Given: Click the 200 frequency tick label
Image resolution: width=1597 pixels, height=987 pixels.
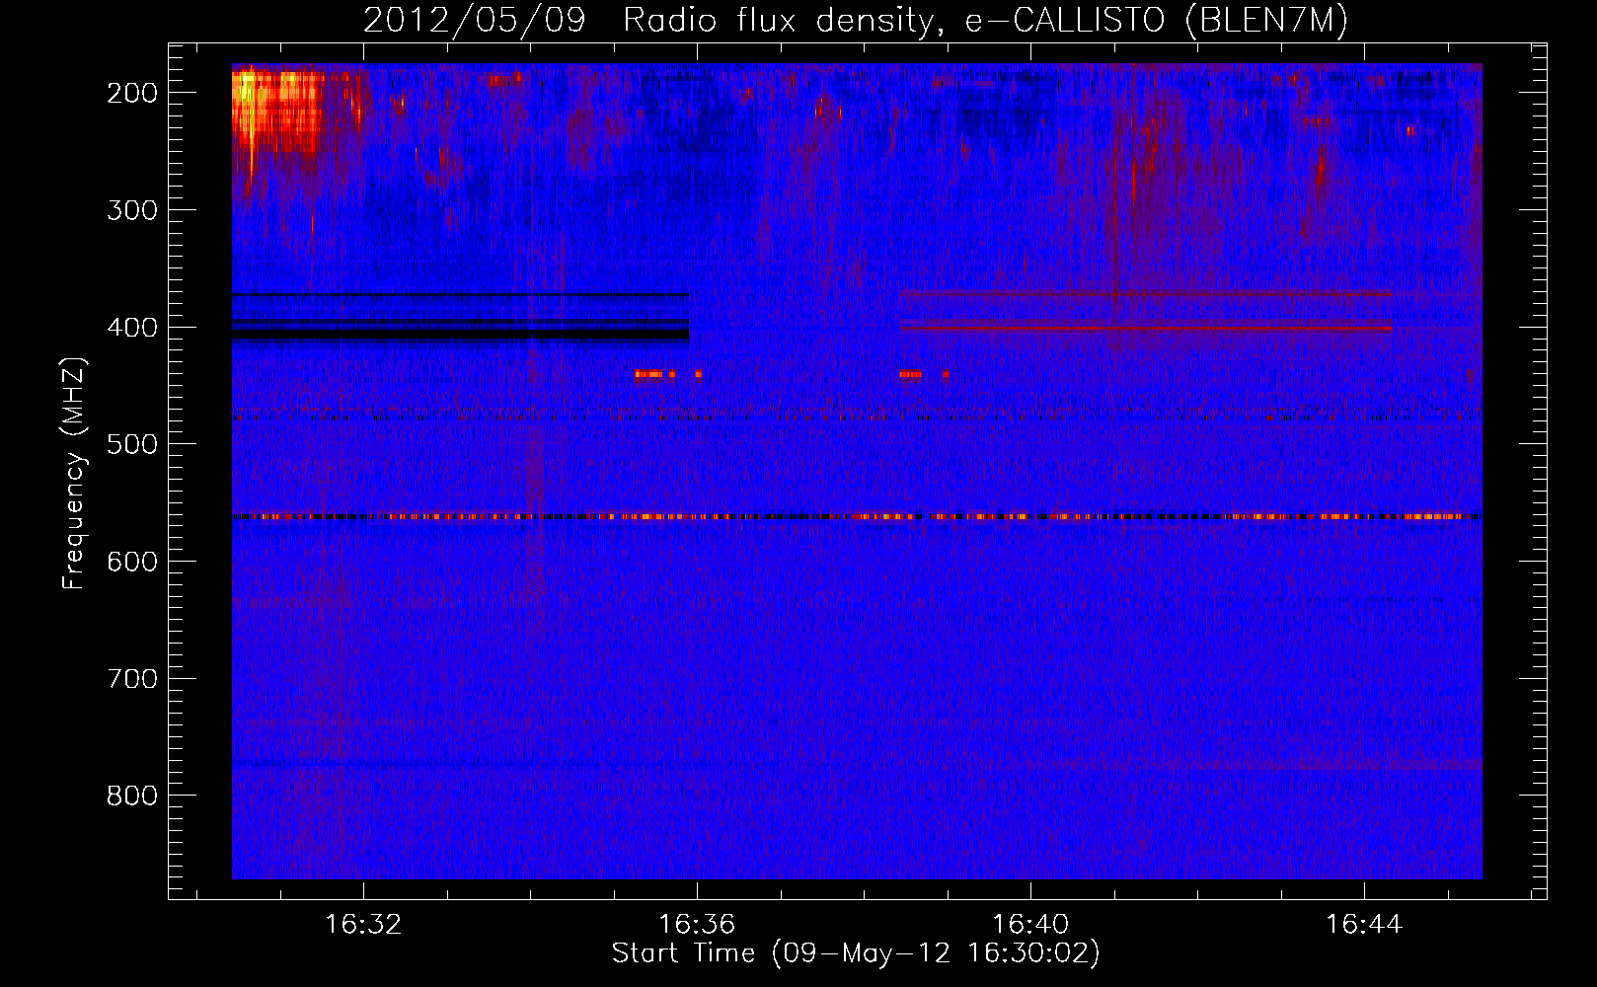Looking at the screenshot, I should (132, 93).
